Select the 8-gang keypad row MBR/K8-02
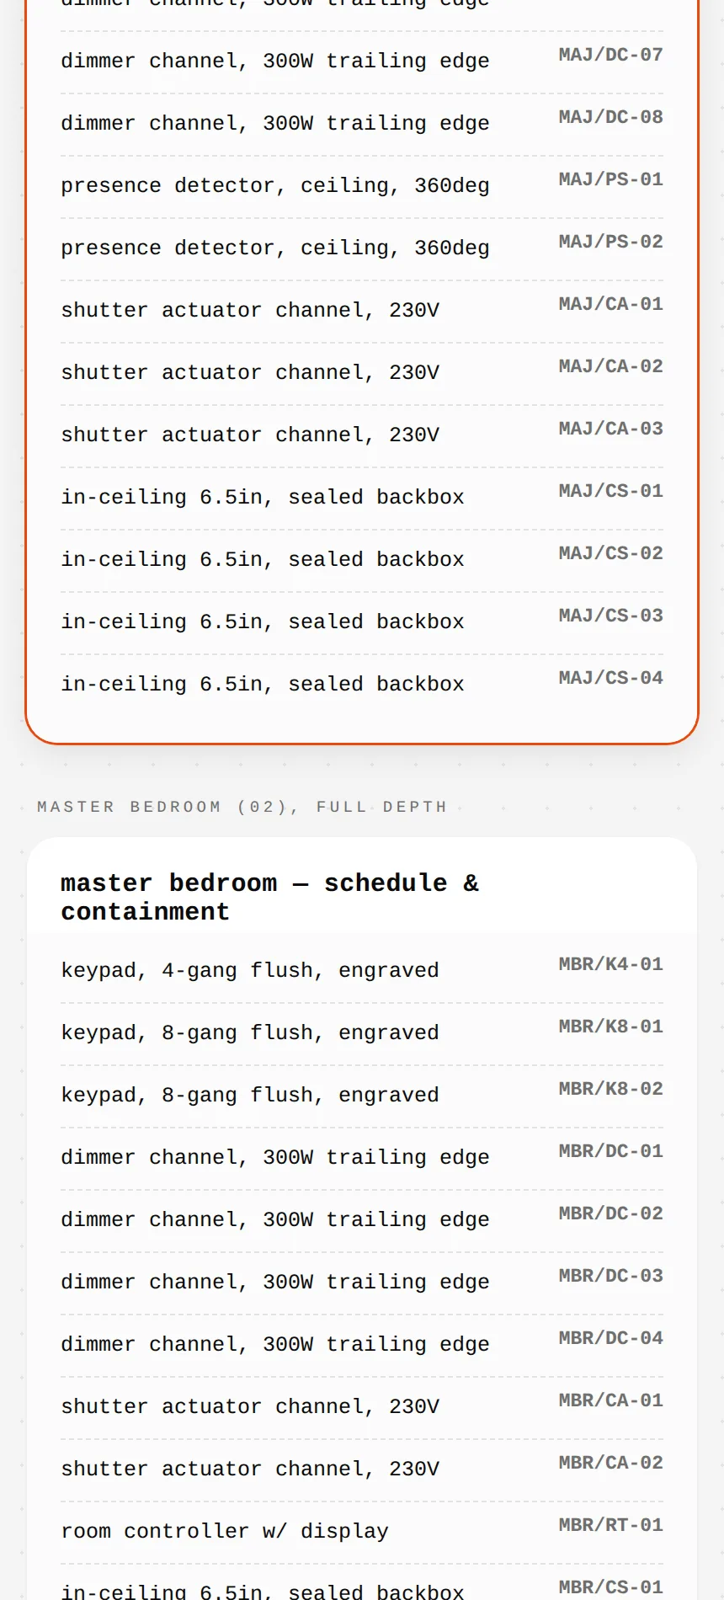 (x=362, y=1096)
